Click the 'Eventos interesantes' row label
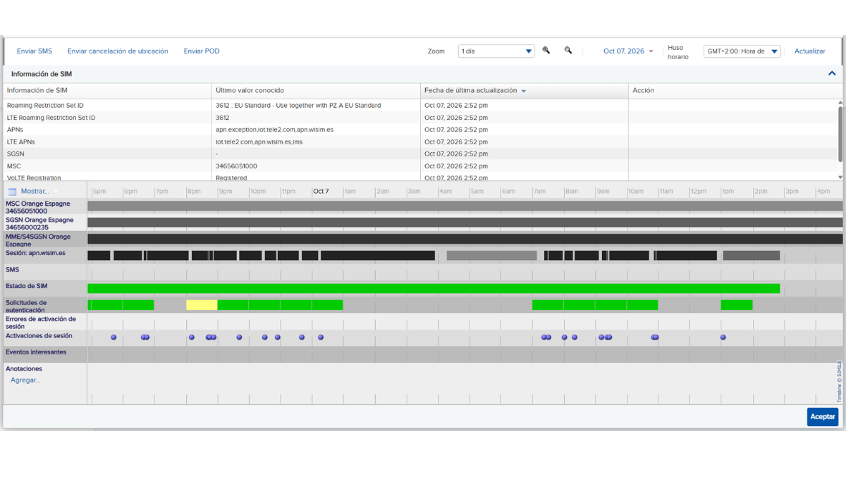 tap(36, 352)
